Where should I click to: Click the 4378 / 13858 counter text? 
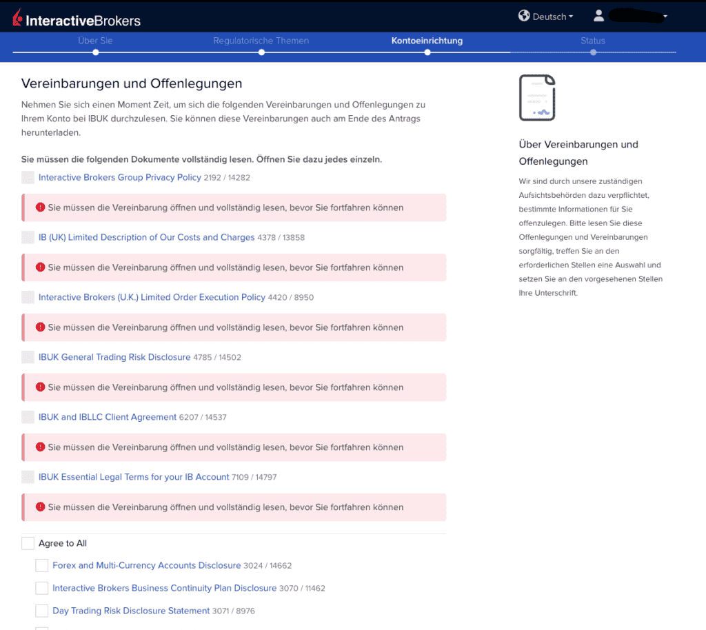pyautogui.click(x=281, y=238)
